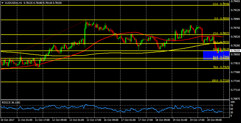This screenshot has height=123, width=241.
Task: Click the 23.6 - 0.78572 Fibonacci label
Action: [x=221, y=34]
